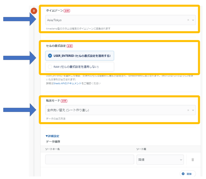Click the 必須 badge beside タイムゾーン

pos(67,11)
